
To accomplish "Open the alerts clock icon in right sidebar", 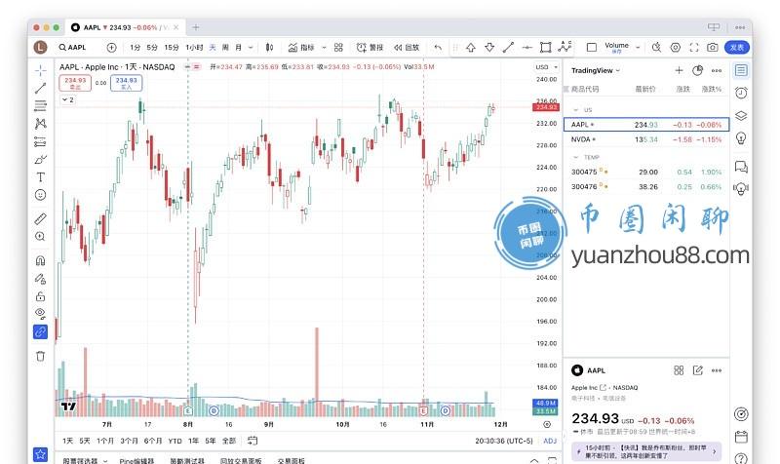I will click(741, 93).
